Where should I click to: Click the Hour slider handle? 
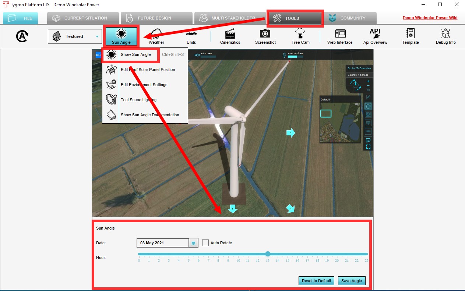268,254
